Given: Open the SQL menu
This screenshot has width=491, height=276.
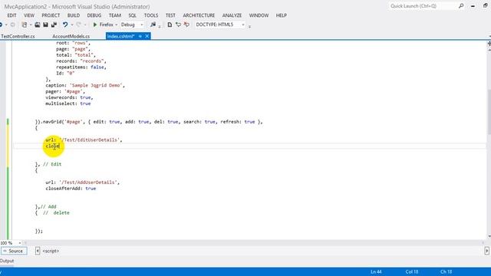Looking at the screenshot, I should [x=132, y=15].
